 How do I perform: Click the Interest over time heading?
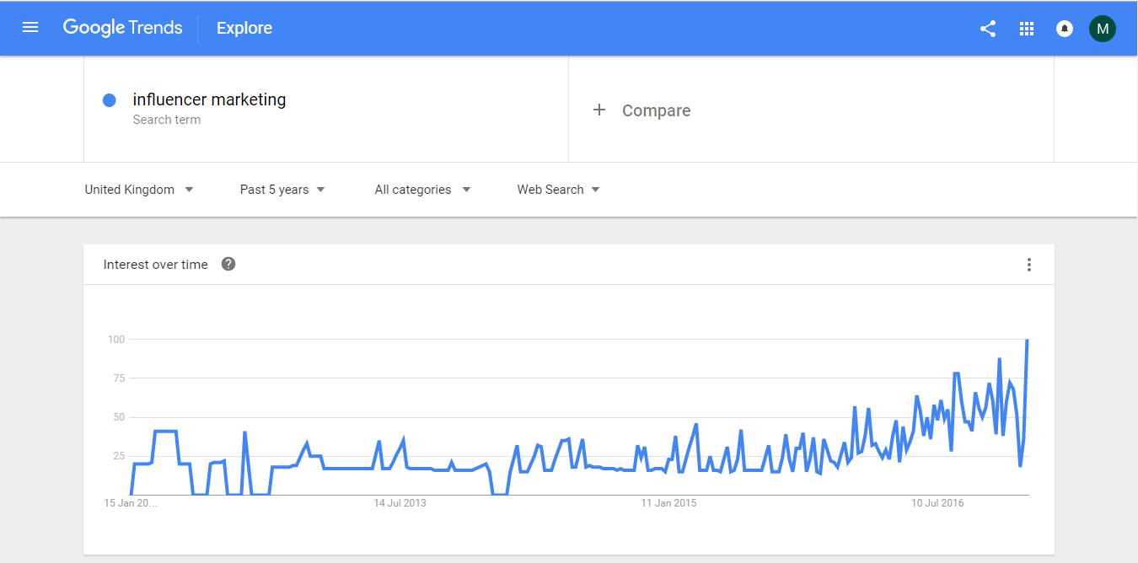[156, 265]
